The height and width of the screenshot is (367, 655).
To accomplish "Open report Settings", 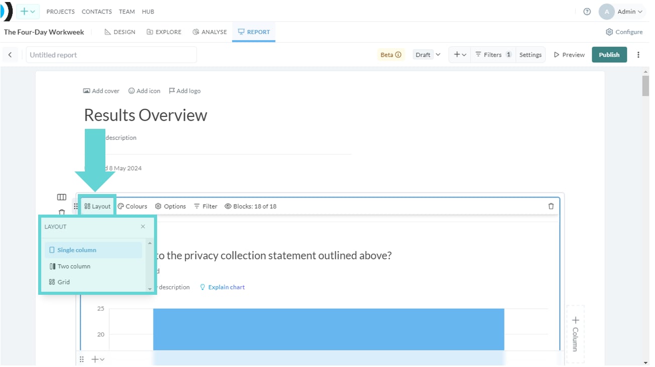I will point(531,55).
